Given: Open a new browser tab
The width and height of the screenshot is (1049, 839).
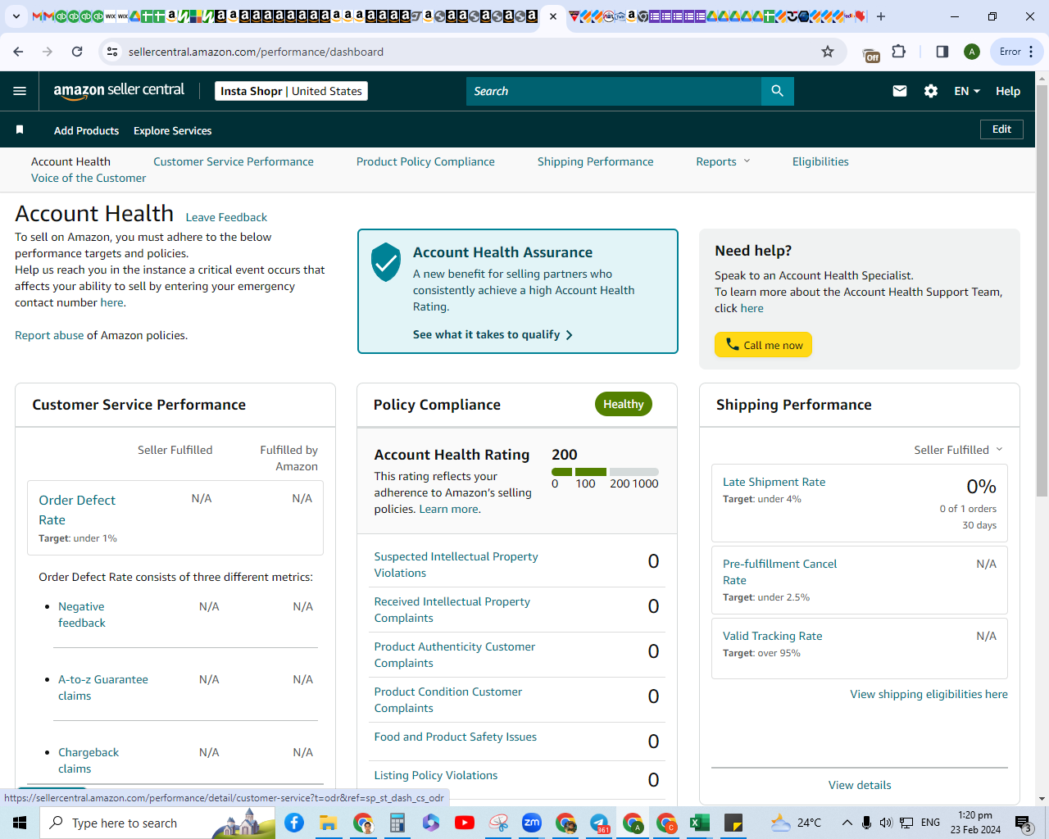Looking at the screenshot, I should click(x=881, y=16).
